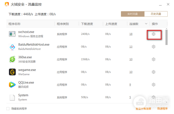Click the QQLive Tencent Video icon
Screen dimensions: 174x114
tap(12, 85)
